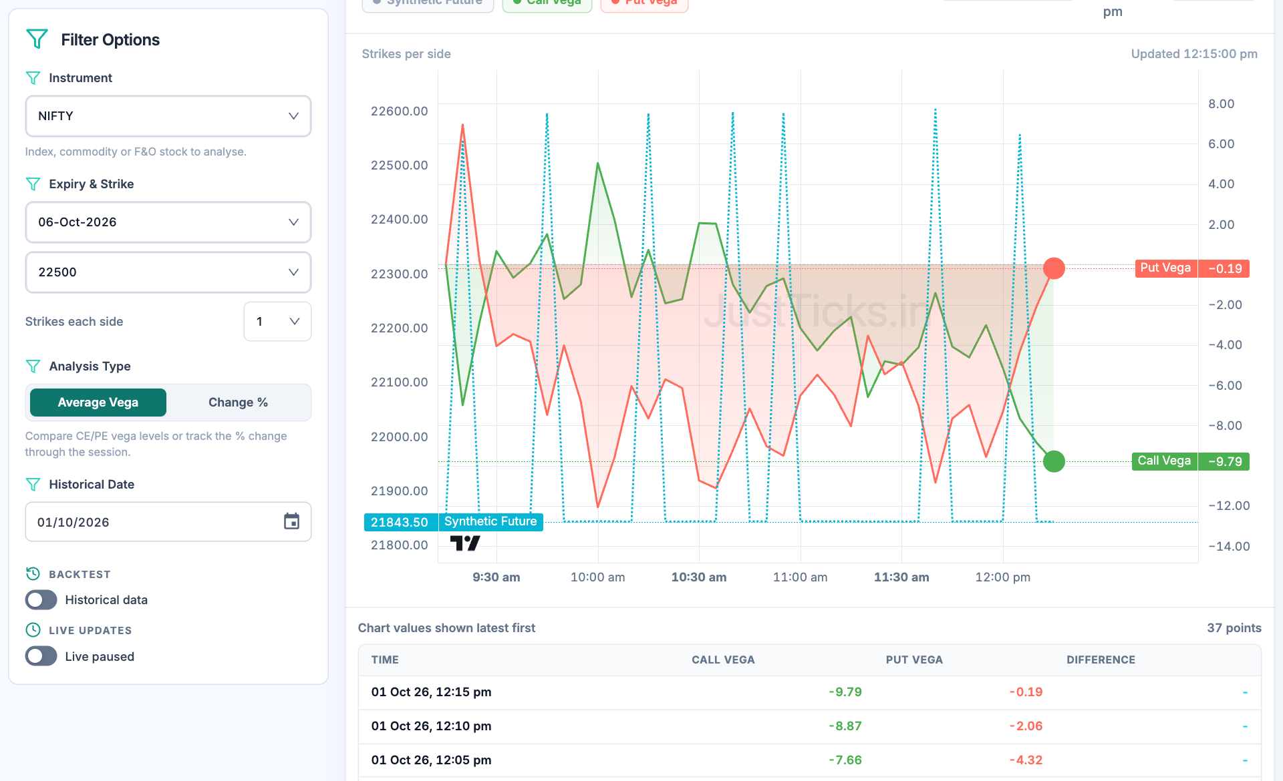Click the TIME column header
Image resolution: width=1283 pixels, height=781 pixels.
pos(385,660)
